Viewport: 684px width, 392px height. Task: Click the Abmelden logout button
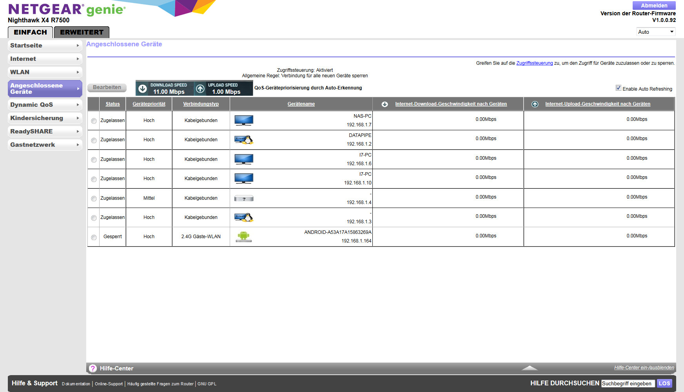[654, 5]
